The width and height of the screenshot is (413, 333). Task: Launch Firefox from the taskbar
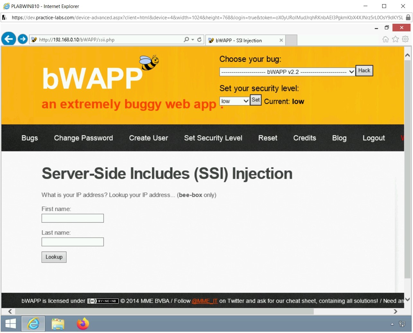(83, 324)
